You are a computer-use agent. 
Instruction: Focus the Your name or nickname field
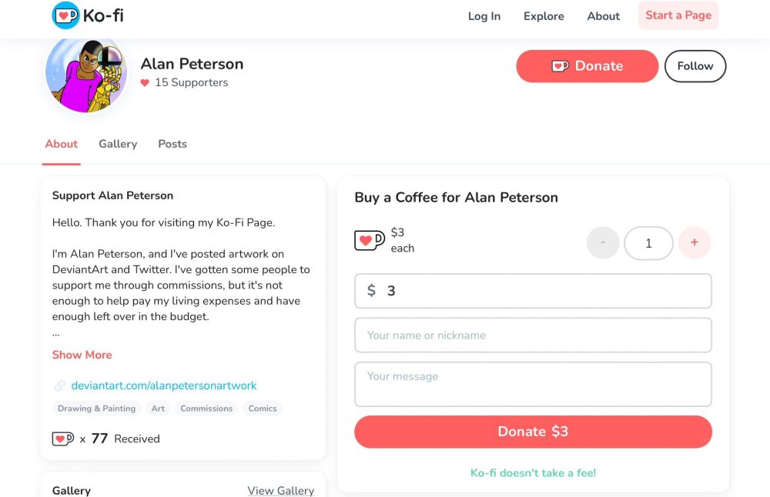click(x=533, y=335)
